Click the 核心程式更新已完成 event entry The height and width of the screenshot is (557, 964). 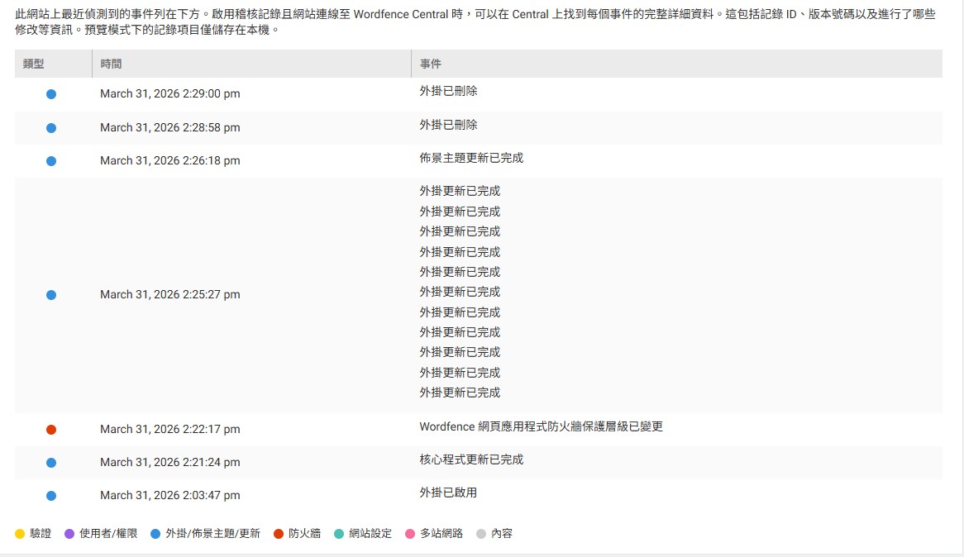click(471, 459)
